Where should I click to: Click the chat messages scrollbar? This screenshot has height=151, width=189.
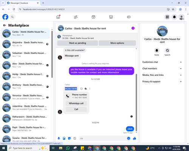[136, 103]
